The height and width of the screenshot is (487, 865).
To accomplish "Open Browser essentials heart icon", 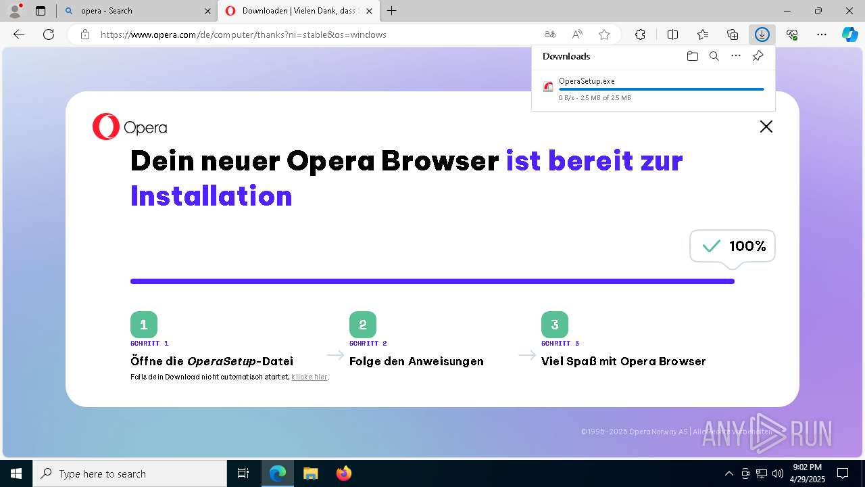I will (x=792, y=34).
